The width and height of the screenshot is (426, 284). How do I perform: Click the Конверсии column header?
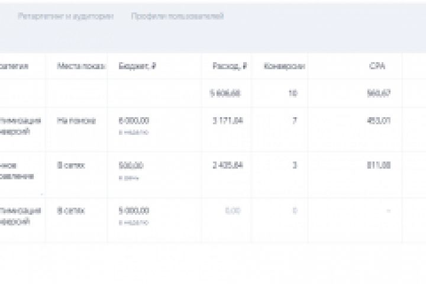[284, 66]
